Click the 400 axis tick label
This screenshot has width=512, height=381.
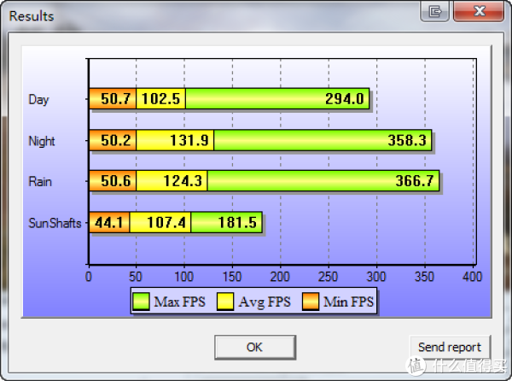pos(472,277)
